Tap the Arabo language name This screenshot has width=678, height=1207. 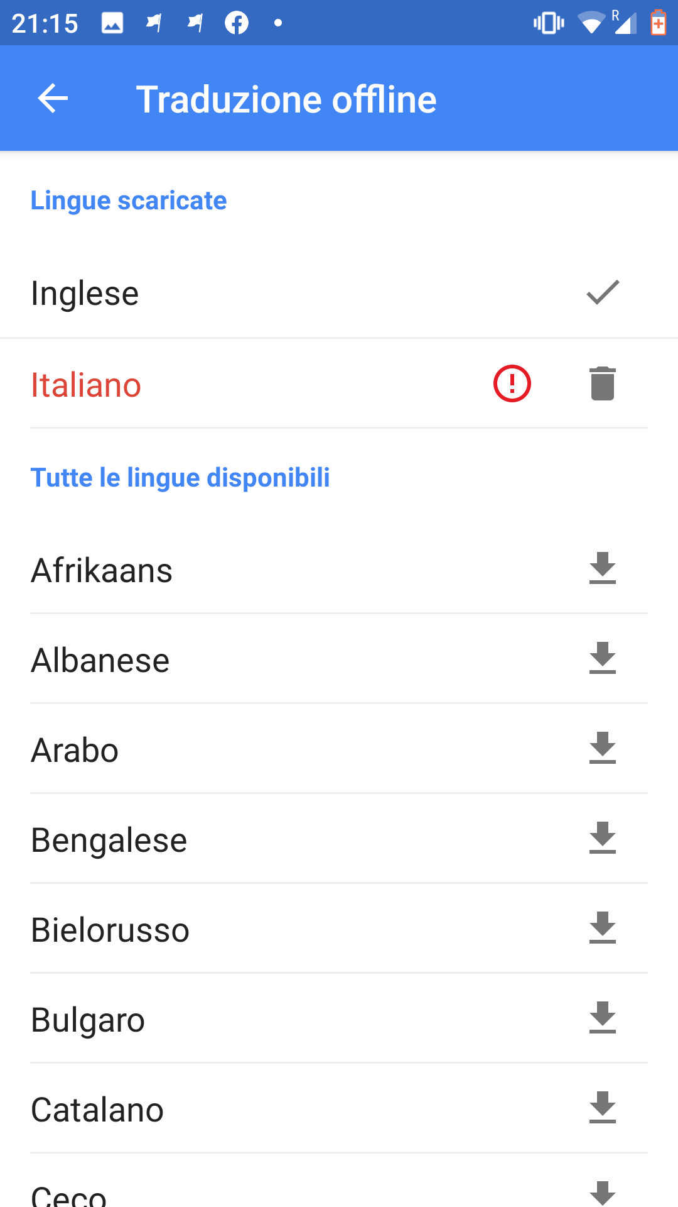pos(75,750)
